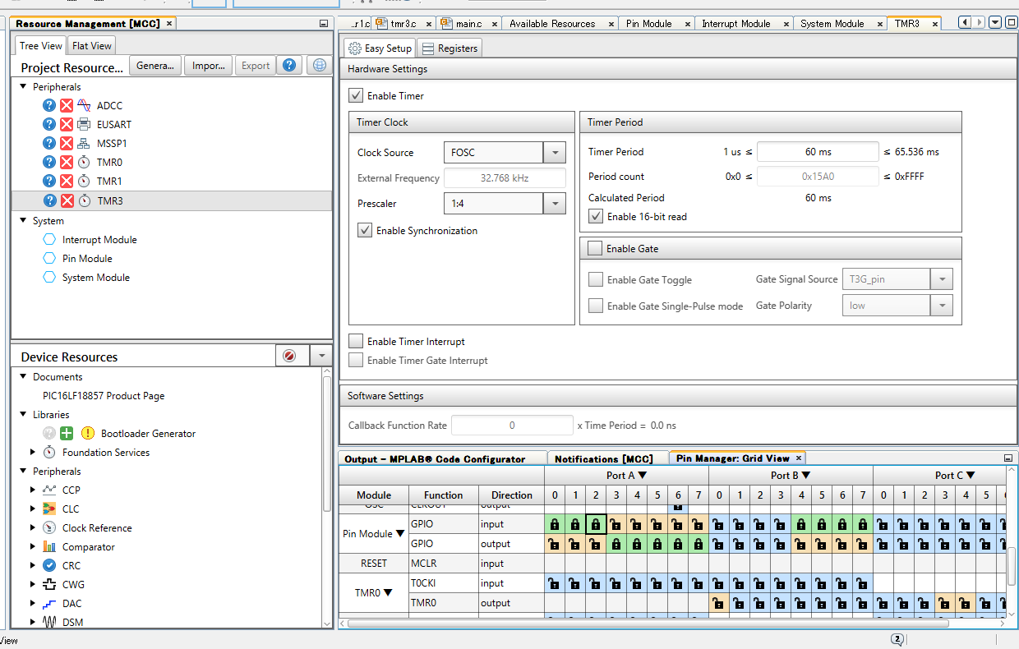The image size is (1019, 649).
Task: Click the red stop icon in Device Resources
Action: [x=289, y=356]
